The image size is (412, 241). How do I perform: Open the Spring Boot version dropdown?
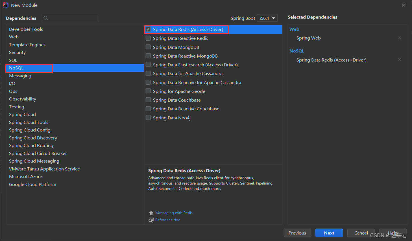click(267, 18)
